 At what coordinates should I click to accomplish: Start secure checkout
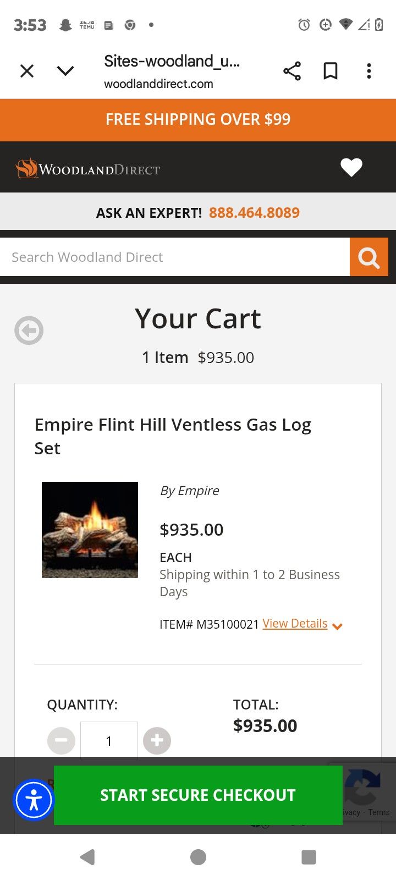click(198, 795)
